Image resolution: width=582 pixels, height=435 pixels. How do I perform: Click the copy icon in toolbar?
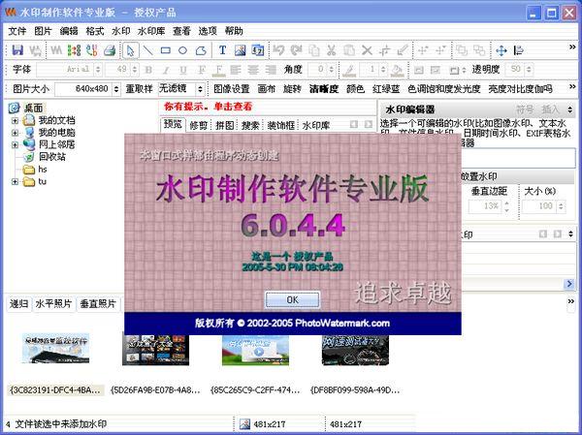click(x=314, y=50)
